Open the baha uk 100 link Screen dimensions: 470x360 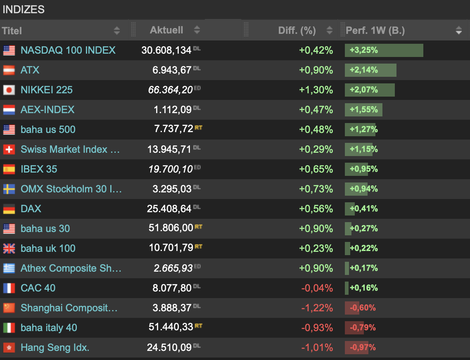48,248
